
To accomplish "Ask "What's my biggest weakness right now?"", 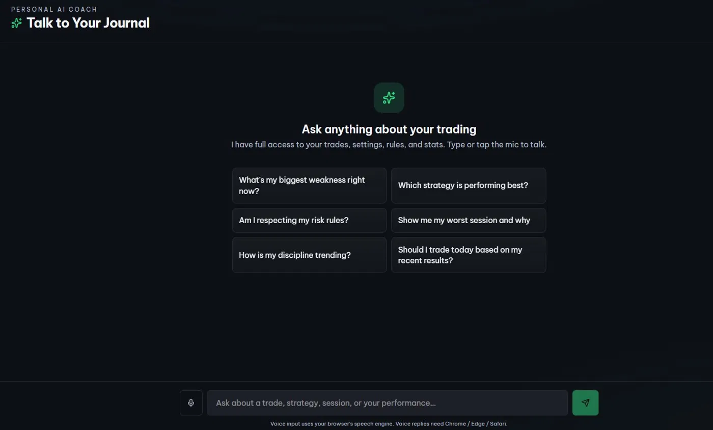I will point(309,185).
